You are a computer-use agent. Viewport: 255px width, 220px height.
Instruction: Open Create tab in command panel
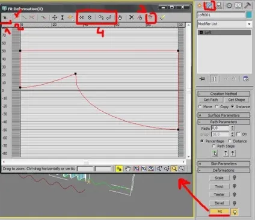point(200,5)
